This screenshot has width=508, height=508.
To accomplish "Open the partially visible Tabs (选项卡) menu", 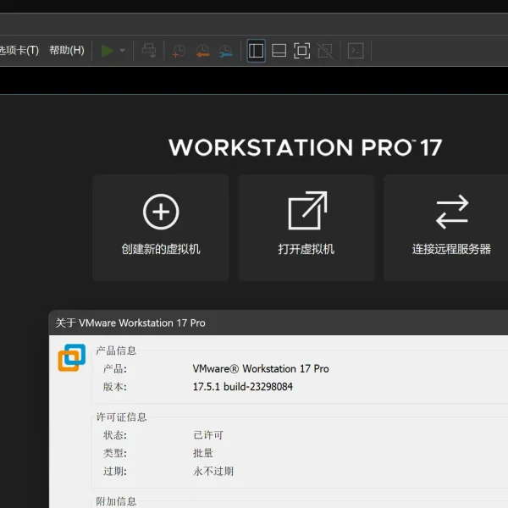I will (x=19, y=50).
